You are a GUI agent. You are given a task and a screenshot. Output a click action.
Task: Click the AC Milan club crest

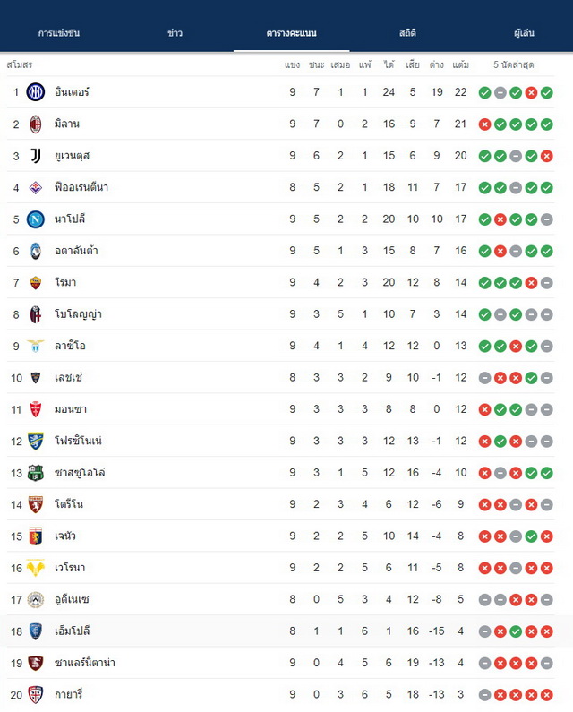(x=36, y=124)
